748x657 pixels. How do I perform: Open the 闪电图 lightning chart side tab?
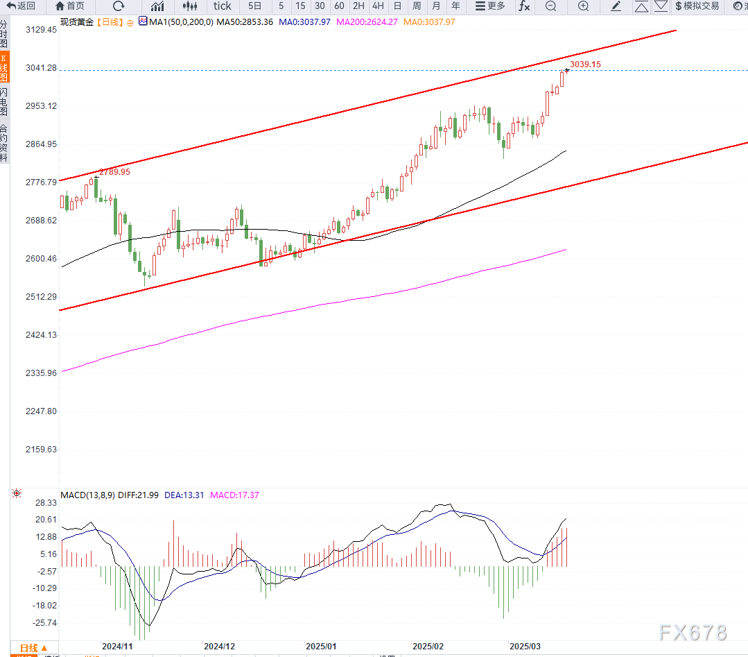(4, 101)
